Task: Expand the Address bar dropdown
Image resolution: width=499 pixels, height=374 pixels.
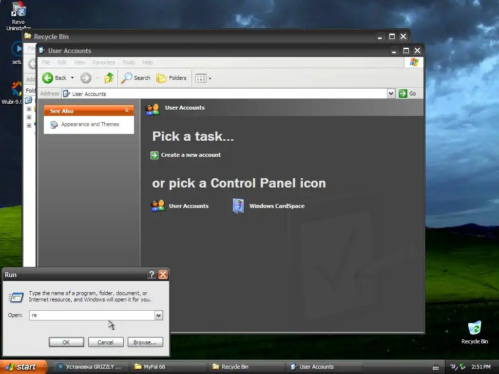Action: 391,93
